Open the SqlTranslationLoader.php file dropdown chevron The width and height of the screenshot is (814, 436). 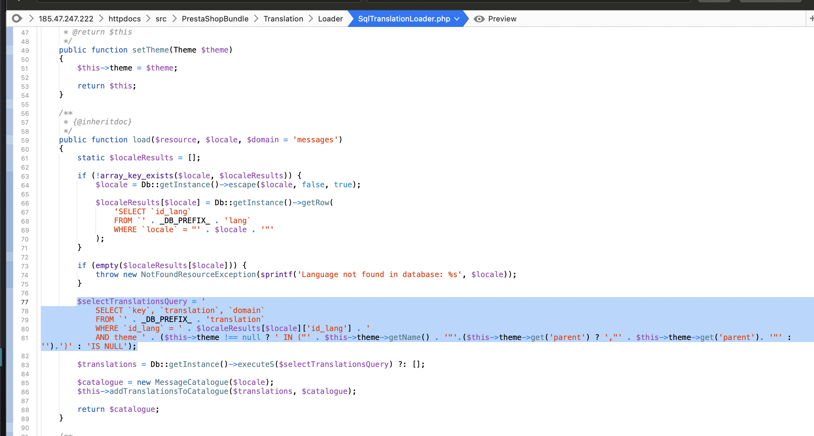457,19
